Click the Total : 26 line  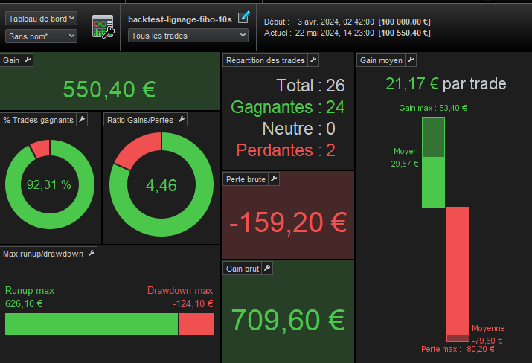click(310, 85)
